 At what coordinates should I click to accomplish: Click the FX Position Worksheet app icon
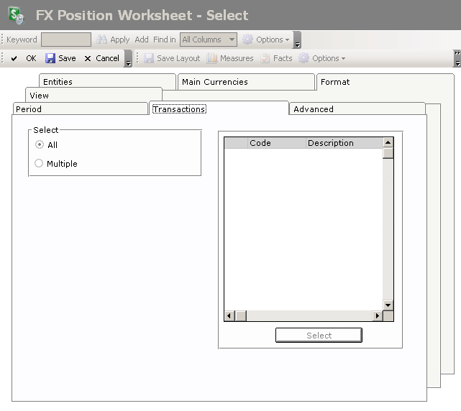(17, 15)
